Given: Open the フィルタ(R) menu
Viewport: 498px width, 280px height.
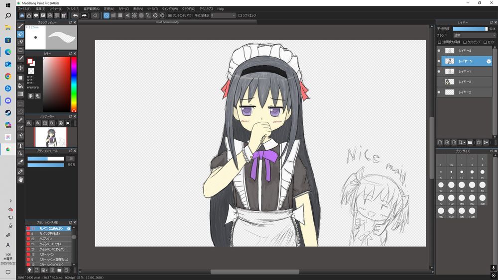Looking at the screenshot, I should (73, 9).
